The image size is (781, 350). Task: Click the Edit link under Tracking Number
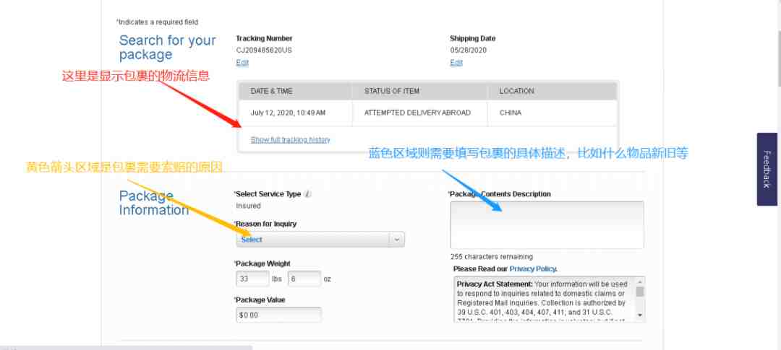(x=242, y=63)
